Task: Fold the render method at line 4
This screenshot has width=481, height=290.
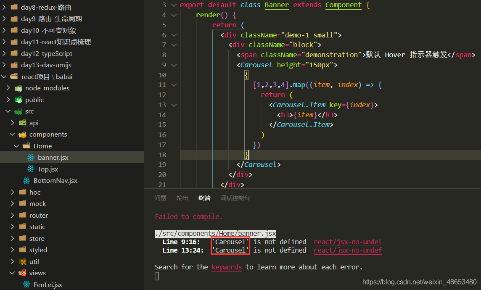Action: click(174, 15)
